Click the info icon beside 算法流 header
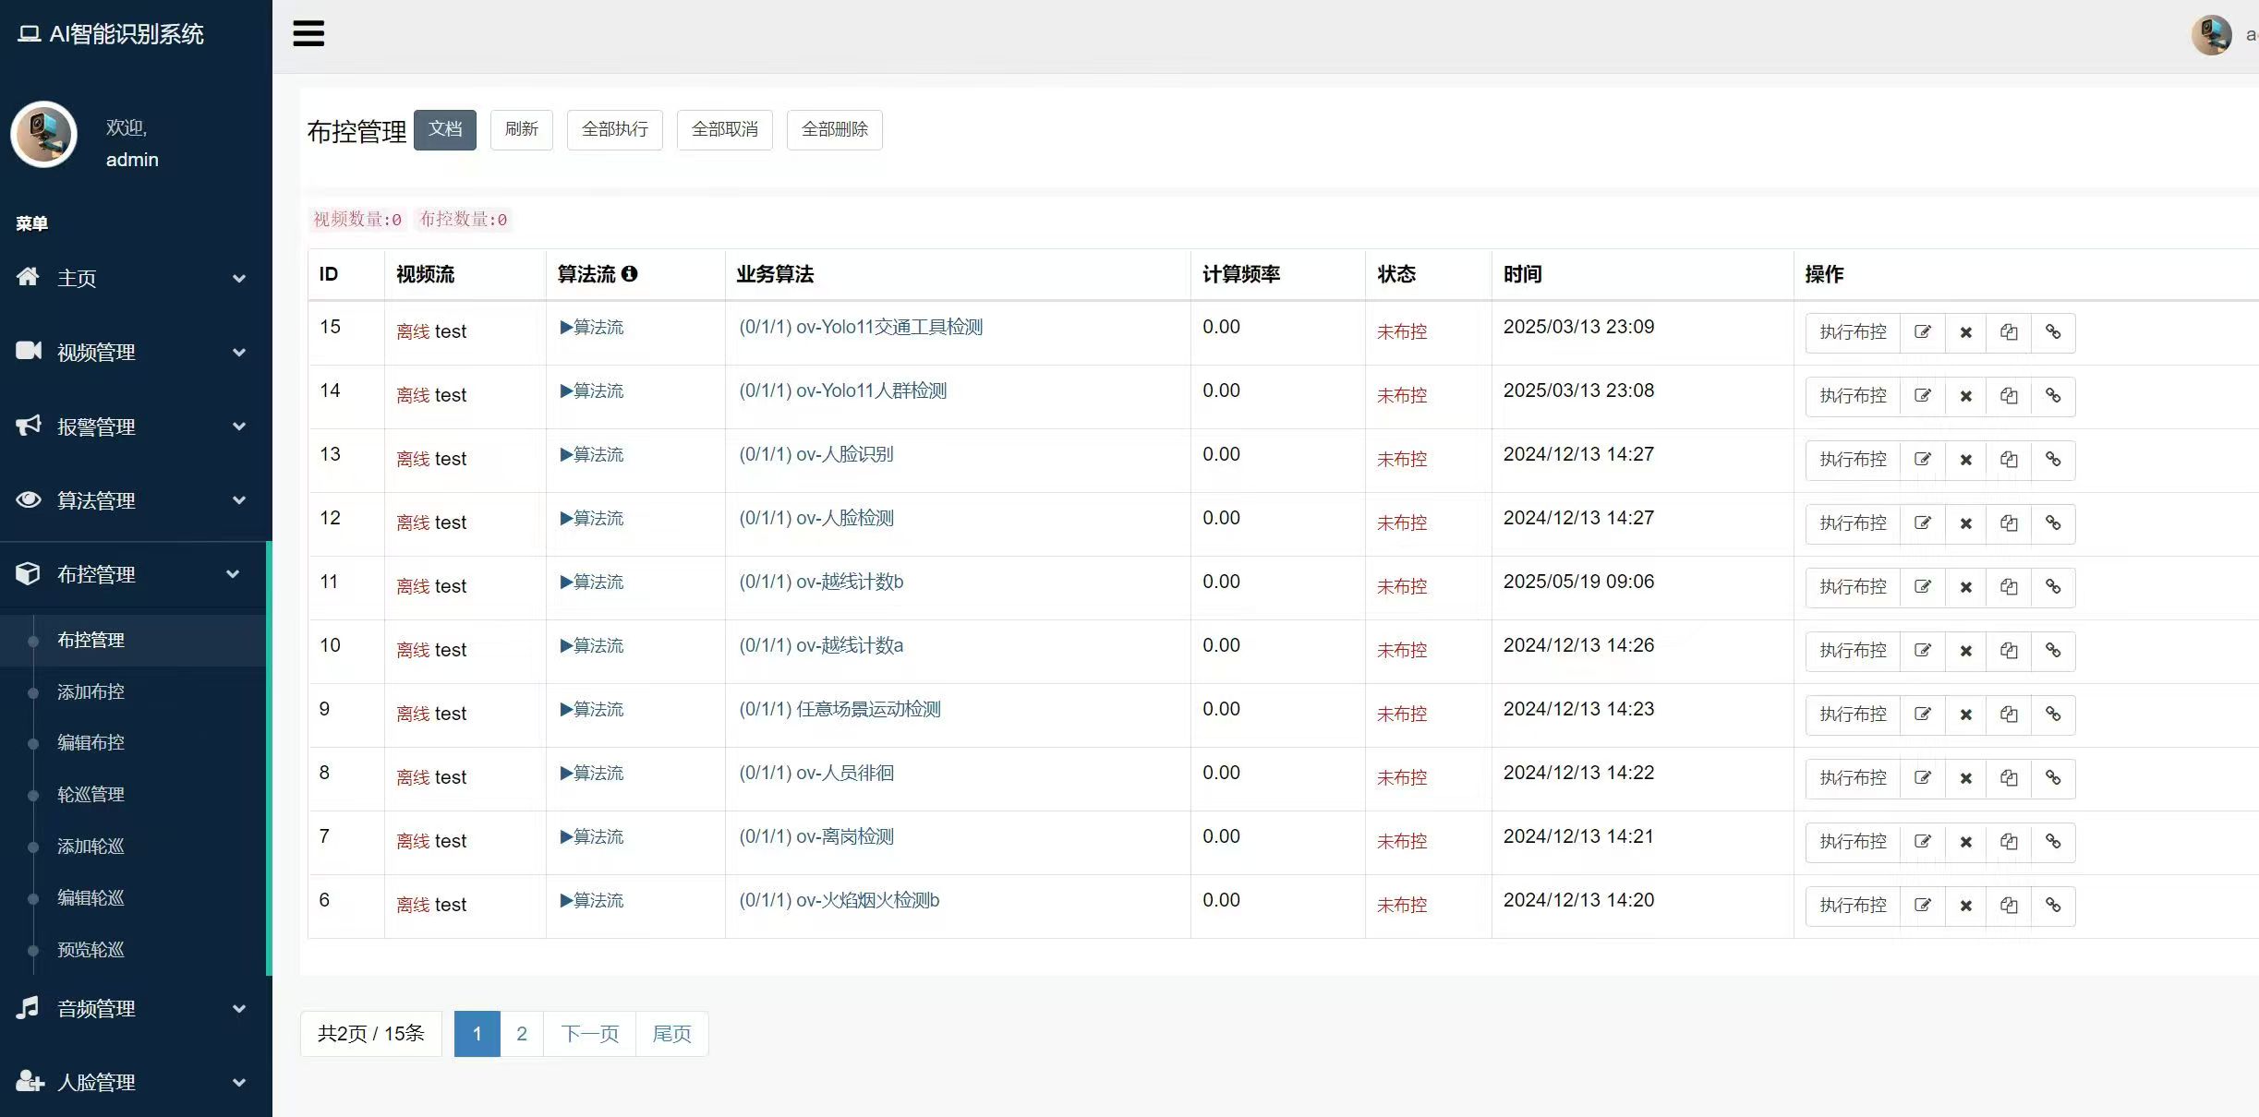 pyautogui.click(x=631, y=273)
